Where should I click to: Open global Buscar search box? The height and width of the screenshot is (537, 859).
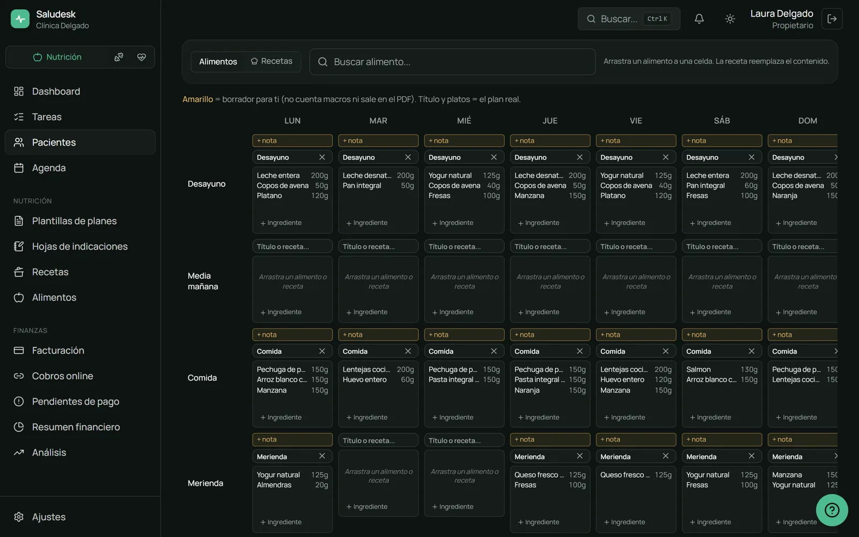[629, 19]
